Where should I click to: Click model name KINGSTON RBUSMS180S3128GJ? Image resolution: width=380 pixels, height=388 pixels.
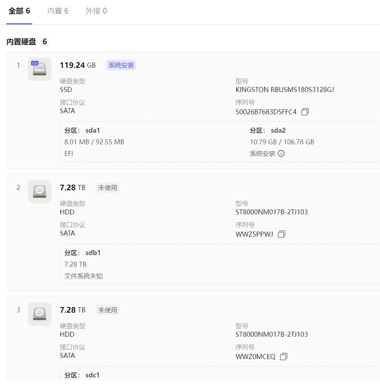point(285,90)
